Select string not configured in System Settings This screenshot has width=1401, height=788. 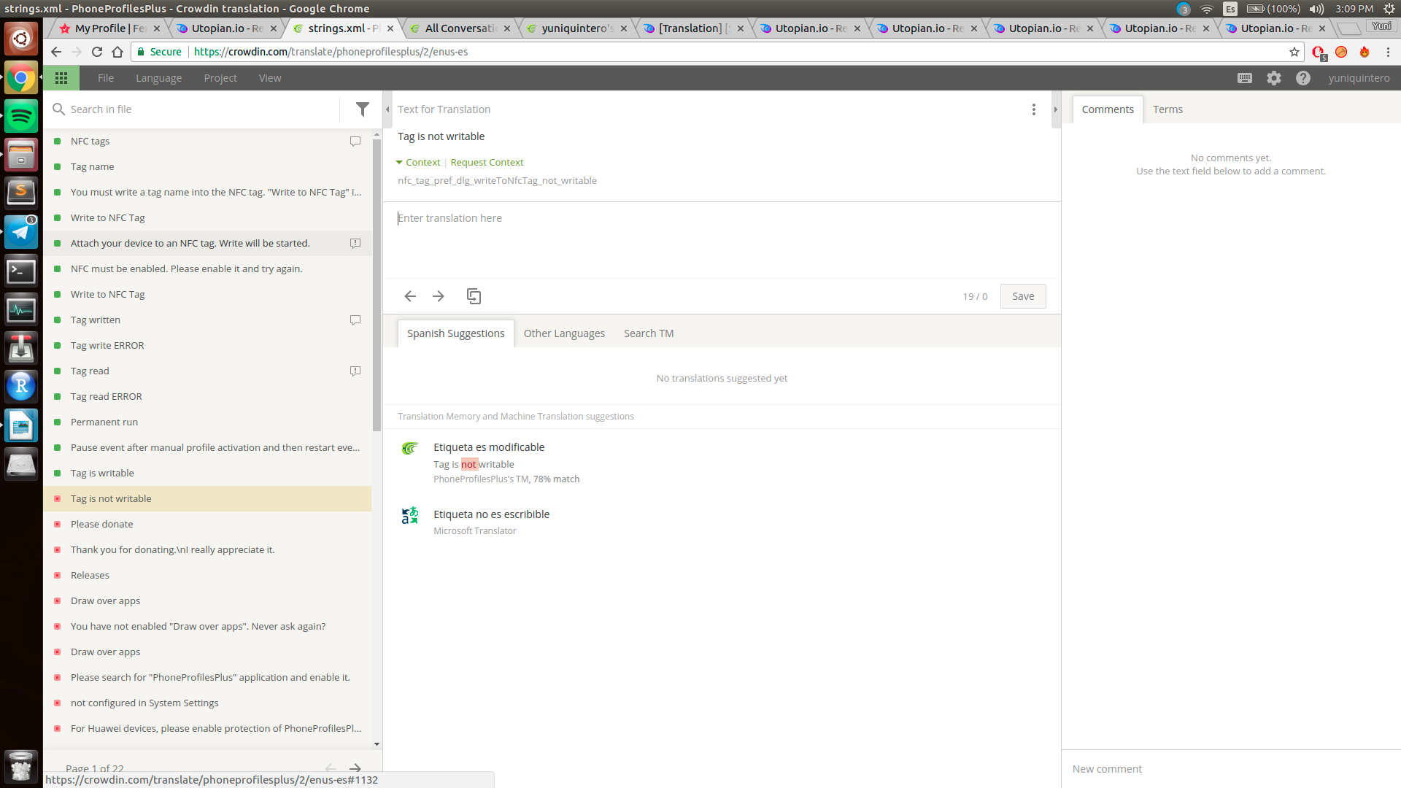207,703
